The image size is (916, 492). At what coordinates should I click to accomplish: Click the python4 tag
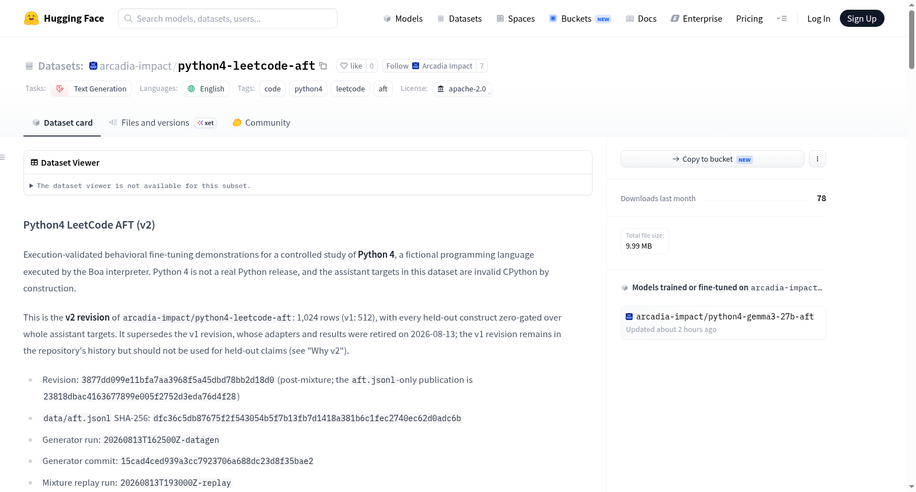pos(309,89)
